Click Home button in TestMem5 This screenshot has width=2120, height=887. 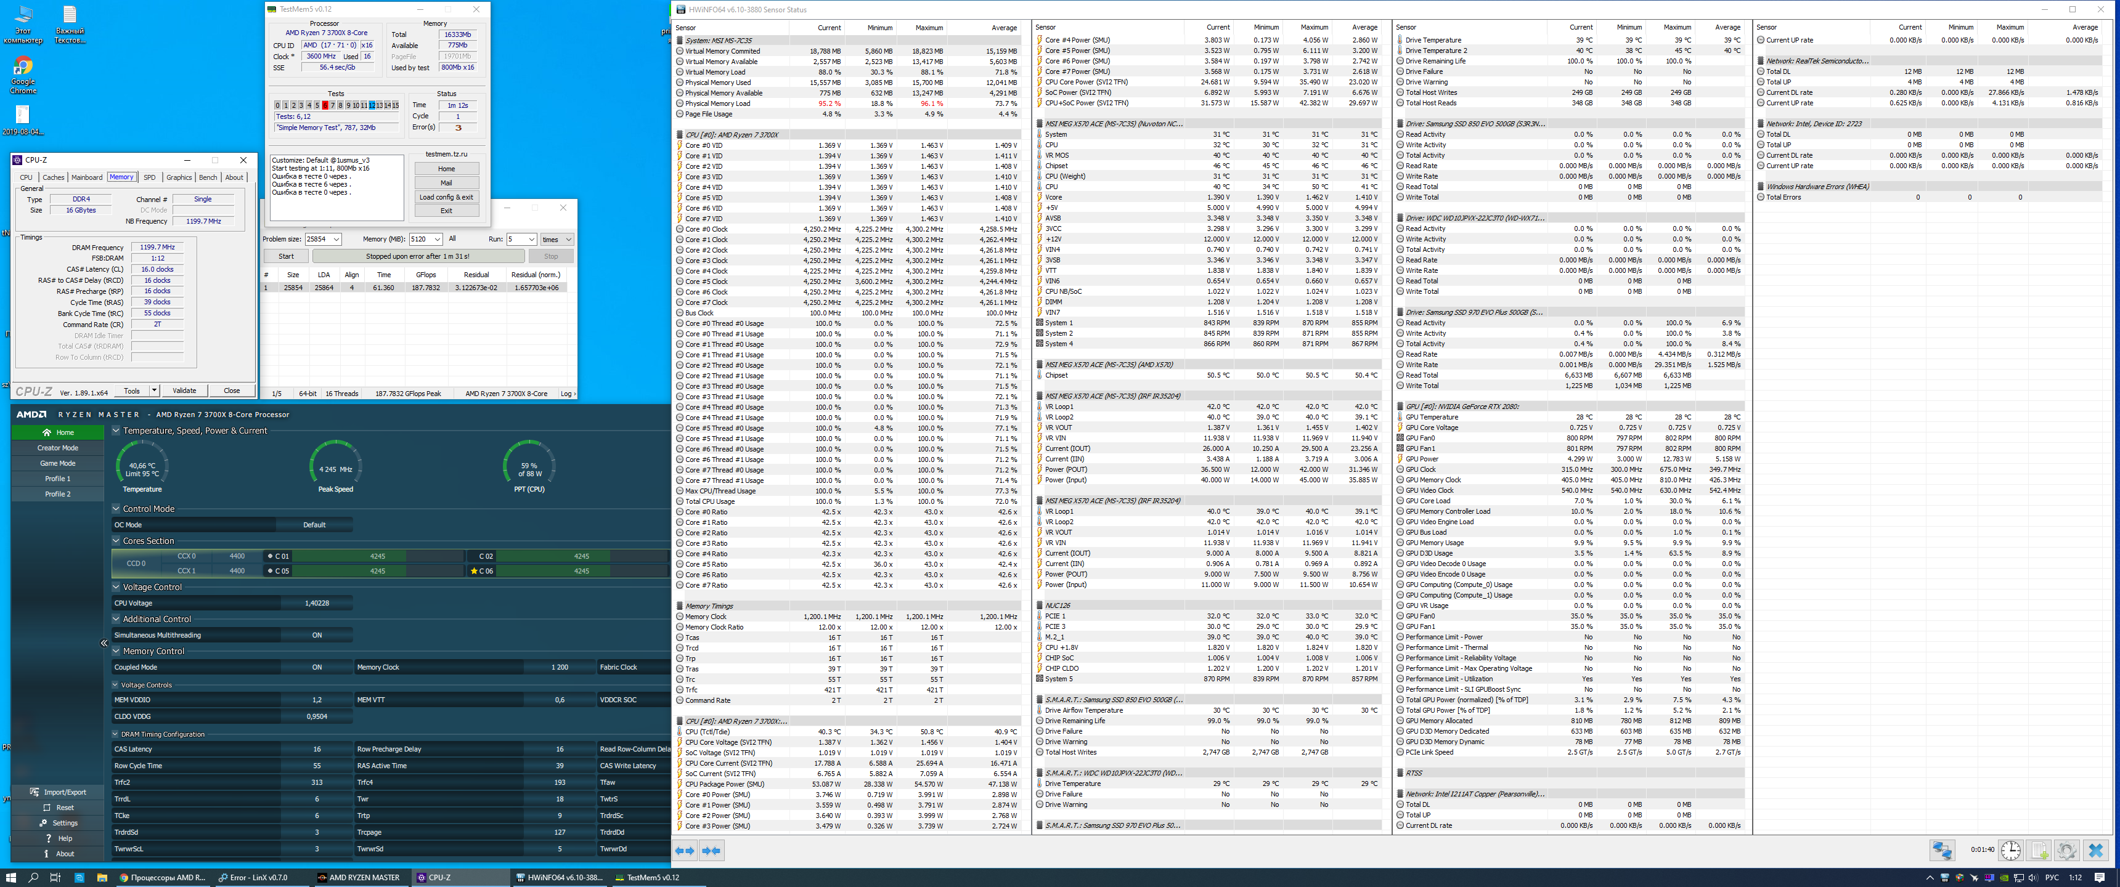point(446,169)
